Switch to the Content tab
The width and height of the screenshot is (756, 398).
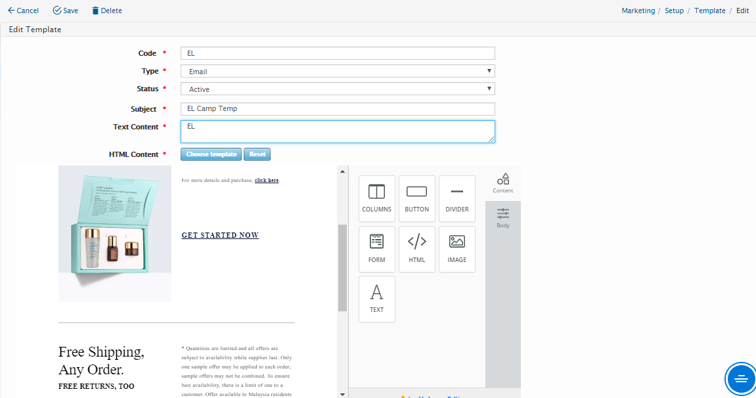tap(502, 183)
